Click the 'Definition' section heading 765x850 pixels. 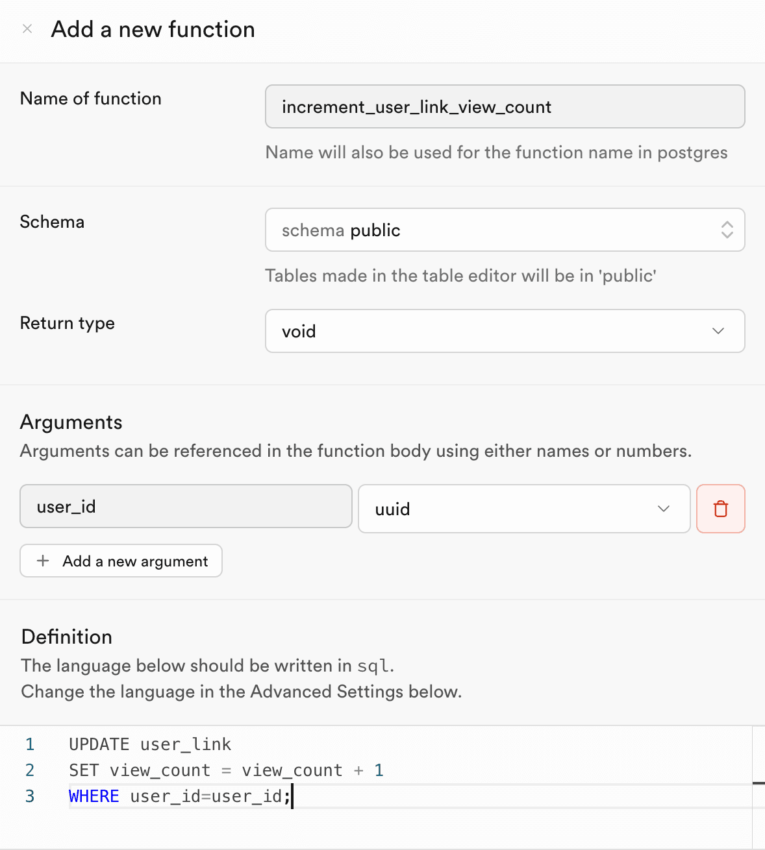click(67, 637)
